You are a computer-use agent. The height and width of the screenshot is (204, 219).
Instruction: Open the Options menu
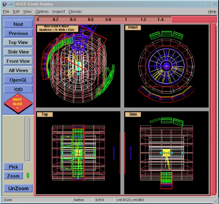pyautogui.click(x=42, y=11)
